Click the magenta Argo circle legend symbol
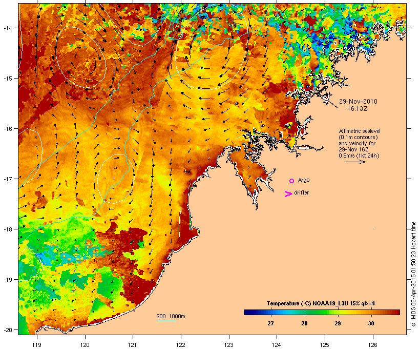 click(x=292, y=181)
